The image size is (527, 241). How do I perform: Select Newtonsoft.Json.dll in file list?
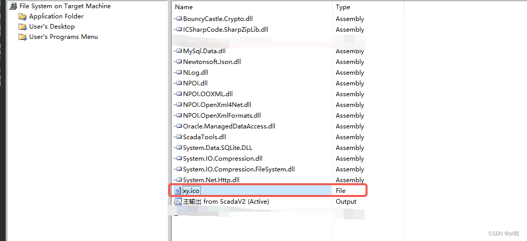pyautogui.click(x=212, y=62)
